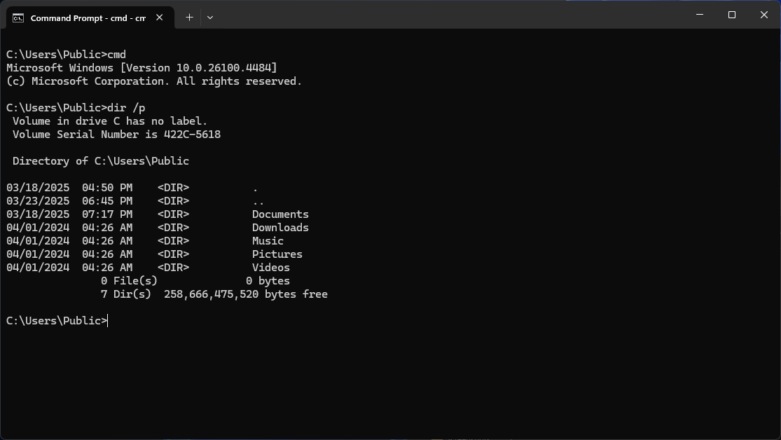The height and width of the screenshot is (440, 781).
Task: Maximize the terminal window
Action: tap(732, 15)
